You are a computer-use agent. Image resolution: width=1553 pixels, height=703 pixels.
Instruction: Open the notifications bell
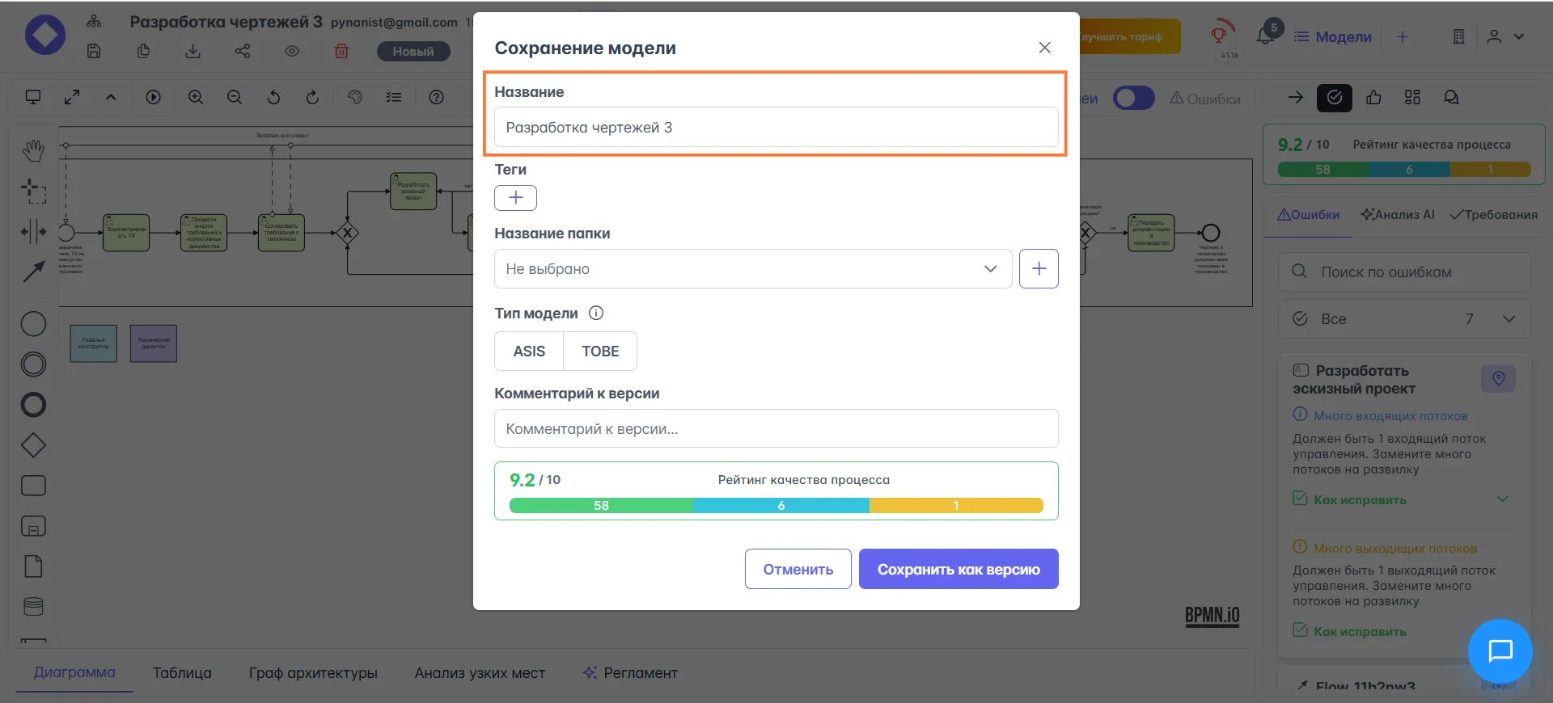1265,36
